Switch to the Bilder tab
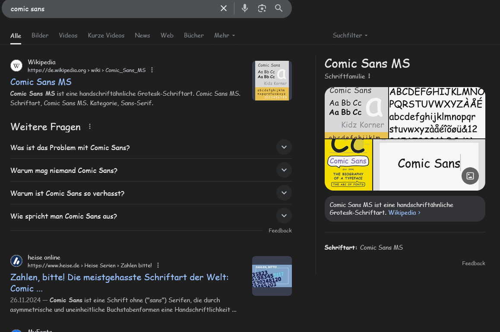 click(x=40, y=35)
